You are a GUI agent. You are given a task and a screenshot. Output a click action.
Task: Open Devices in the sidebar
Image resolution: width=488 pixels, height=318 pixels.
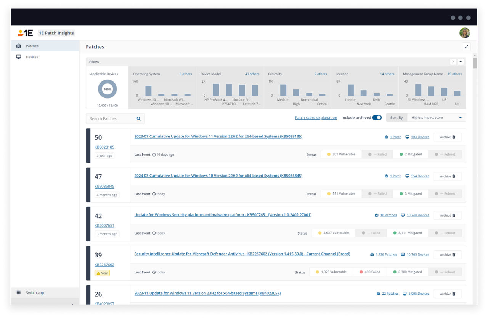point(45,57)
